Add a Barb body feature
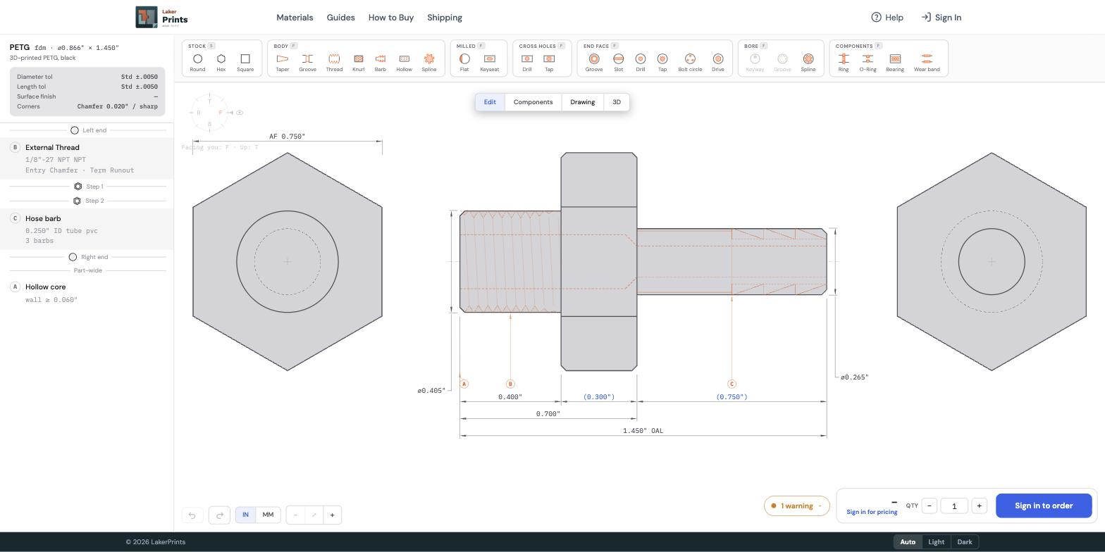The width and height of the screenshot is (1105, 552). click(381, 62)
